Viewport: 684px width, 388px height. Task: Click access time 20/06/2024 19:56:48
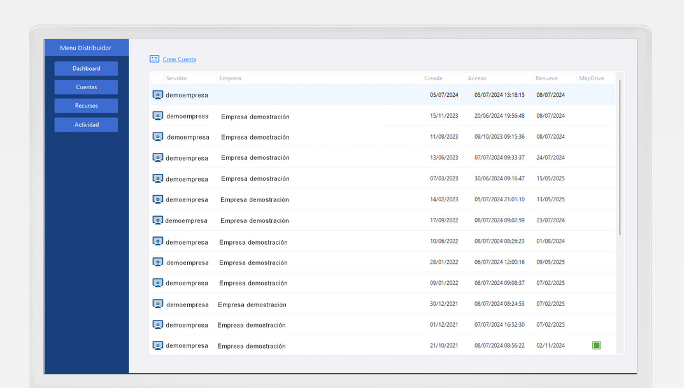[x=499, y=116]
